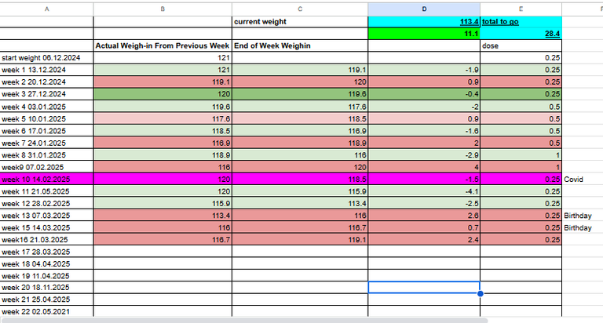The width and height of the screenshot is (603, 323).
Task: Click week 6 end weigh-in 116.9
Action: click(300, 131)
